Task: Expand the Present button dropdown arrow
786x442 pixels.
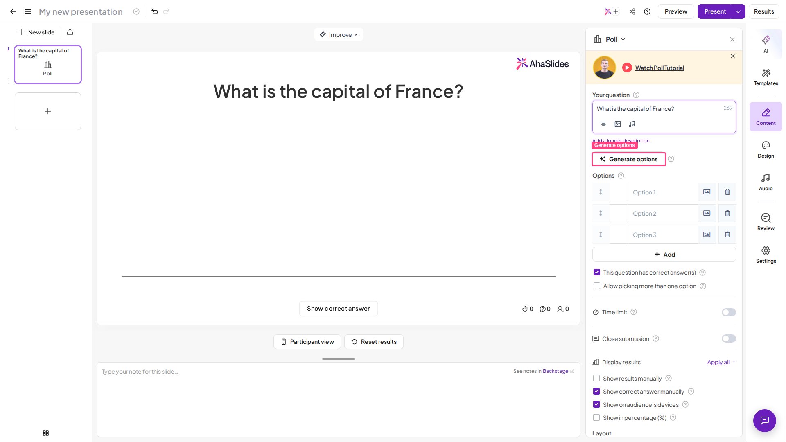Action: pyautogui.click(x=738, y=11)
